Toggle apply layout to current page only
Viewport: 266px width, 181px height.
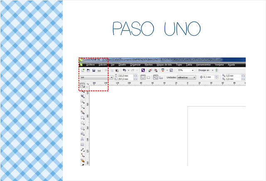(161, 78)
